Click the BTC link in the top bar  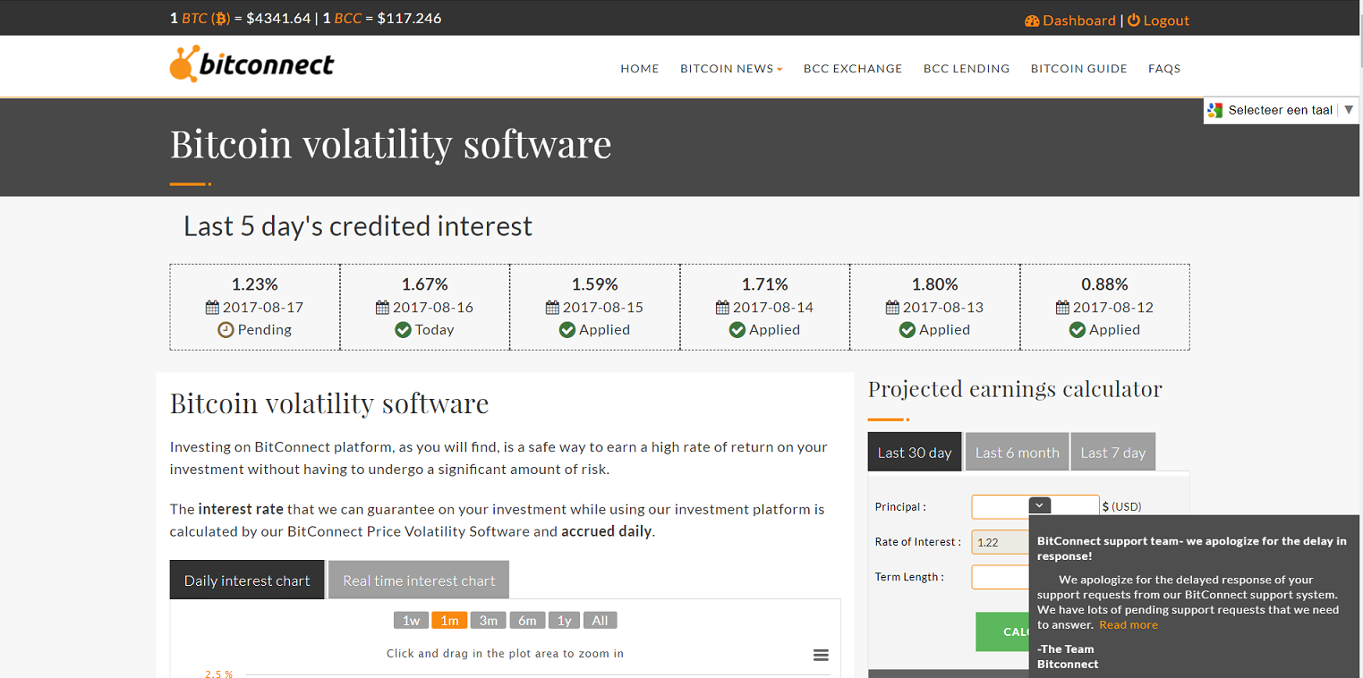tap(205, 18)
